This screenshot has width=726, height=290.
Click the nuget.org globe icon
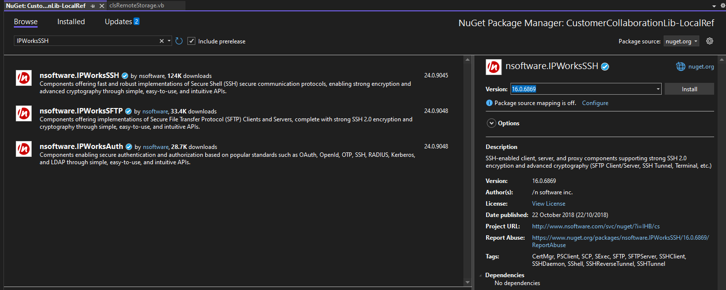click(681, 67)
